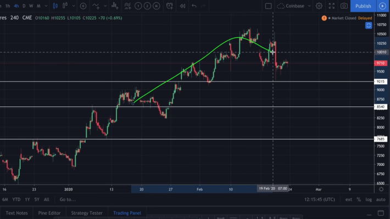Image resolution: width=390 pixels, height=219 pixels.
Task: Click the hollow candles style icon
Action: tap(65, 5)
